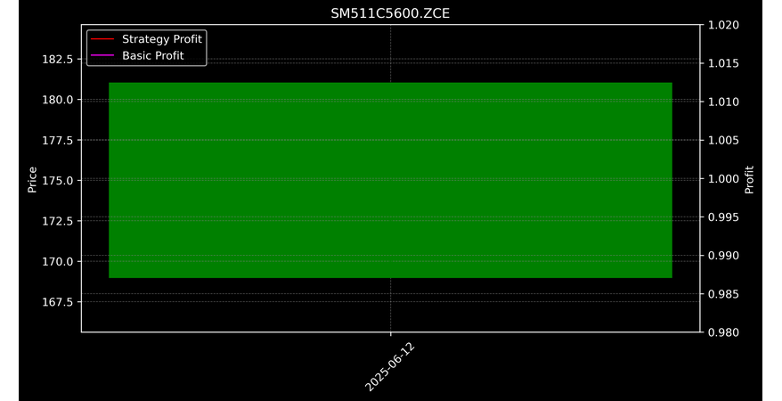The image size is (782, 401).
Task: Click the Price axis label
Action: (32, 180)
